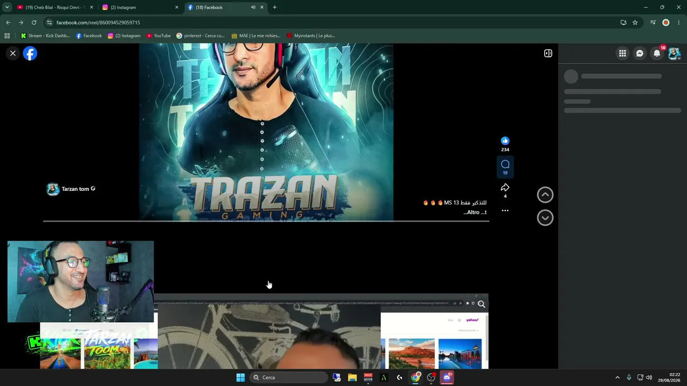Close the Facebook tab

(262, 8)
